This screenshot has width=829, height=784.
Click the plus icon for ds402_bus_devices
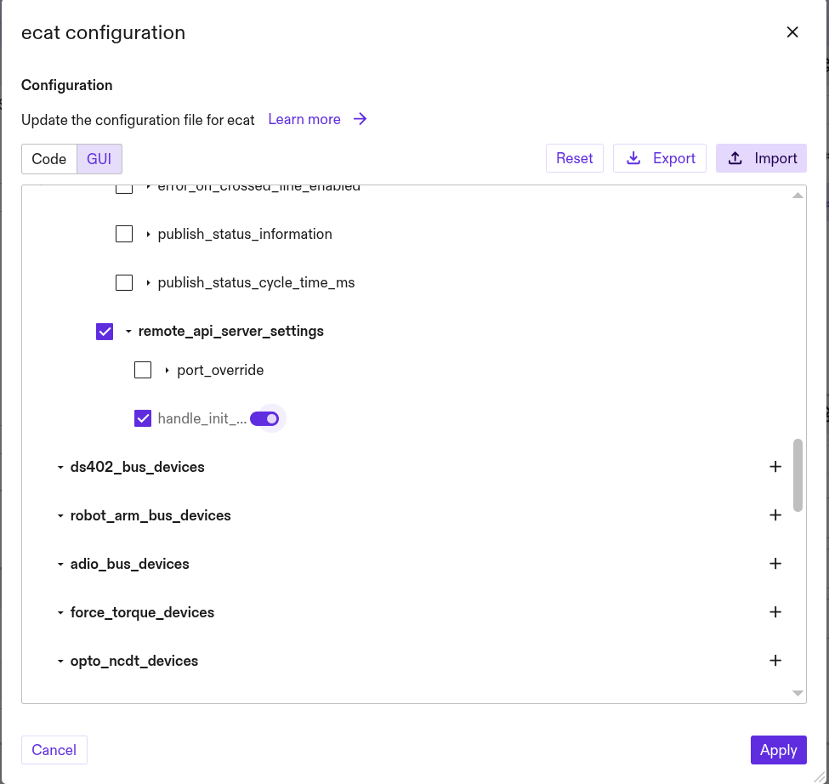coord(775,466)
